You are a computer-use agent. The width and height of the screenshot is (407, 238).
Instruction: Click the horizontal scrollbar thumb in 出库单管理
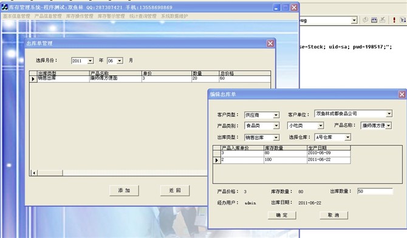tap(50, 173)
